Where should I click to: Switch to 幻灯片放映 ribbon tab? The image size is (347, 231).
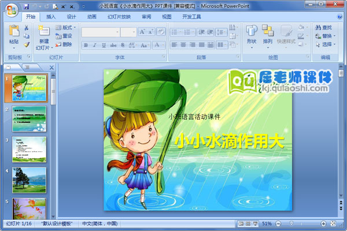pyautogui.click(x=119, y=17)
